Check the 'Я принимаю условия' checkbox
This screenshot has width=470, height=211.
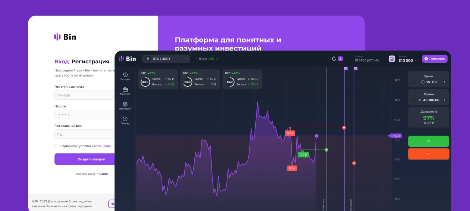(56, 146)
